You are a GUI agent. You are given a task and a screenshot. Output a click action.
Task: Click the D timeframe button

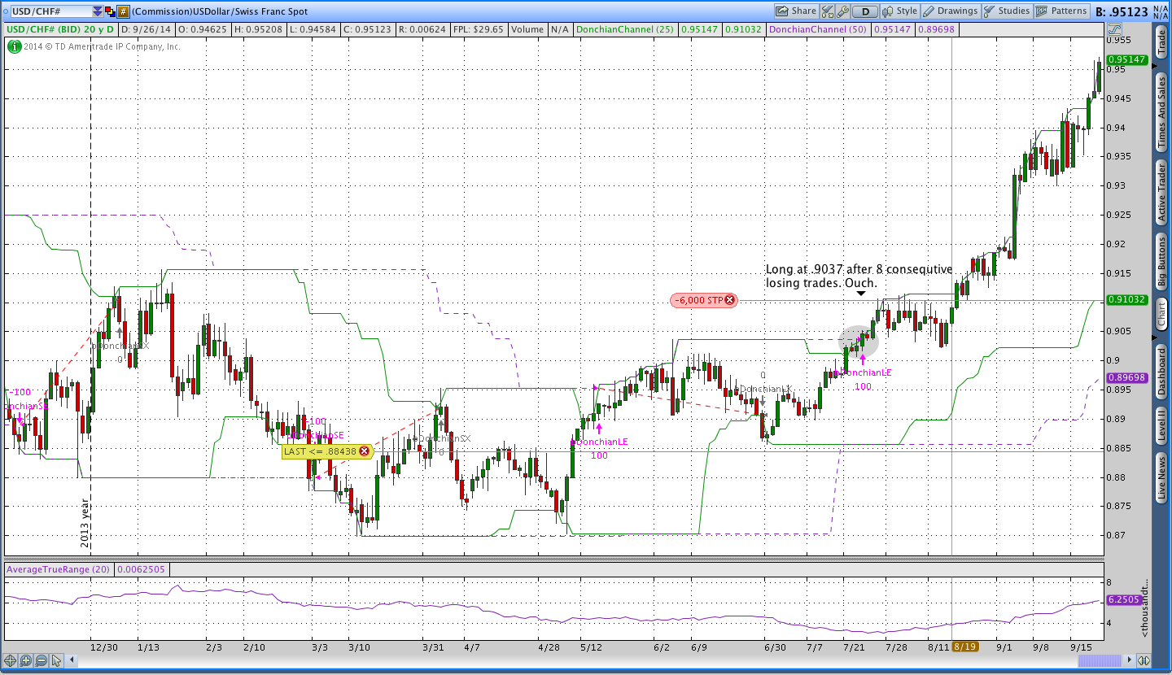[865, 11]
